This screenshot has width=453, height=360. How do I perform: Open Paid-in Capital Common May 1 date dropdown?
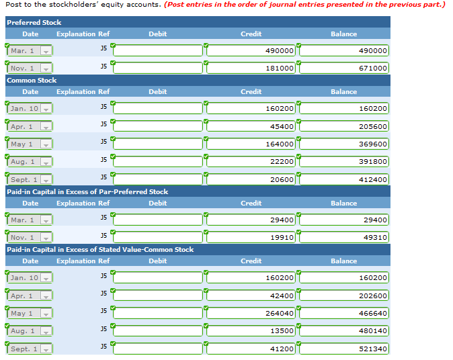(29, 313)
